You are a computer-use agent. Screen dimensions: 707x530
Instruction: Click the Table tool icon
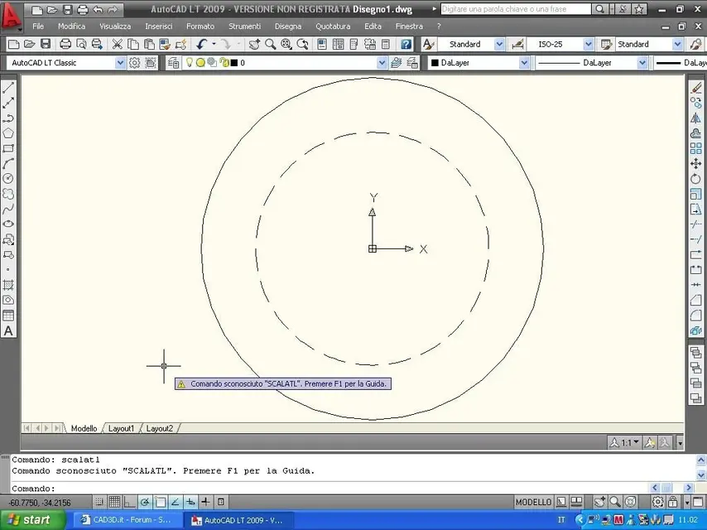[x=8, y=316]
